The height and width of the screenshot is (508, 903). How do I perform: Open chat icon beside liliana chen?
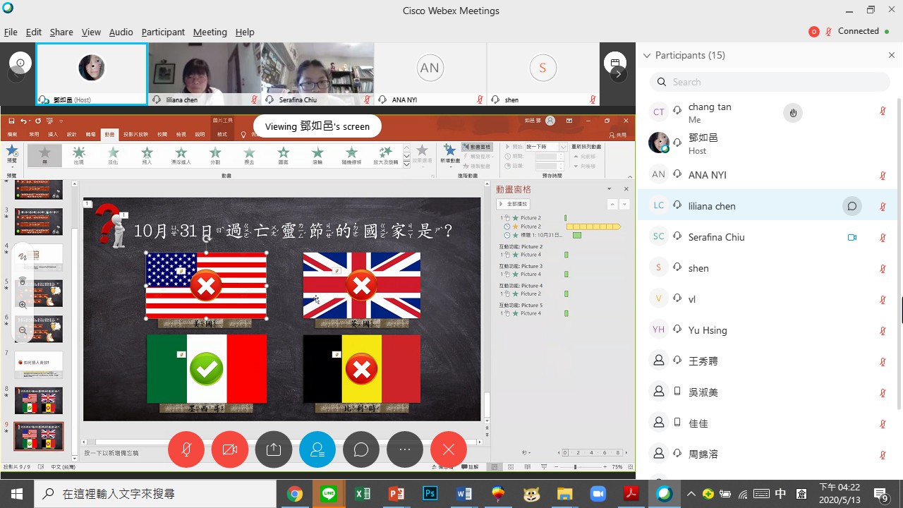[x=852, y=206]
